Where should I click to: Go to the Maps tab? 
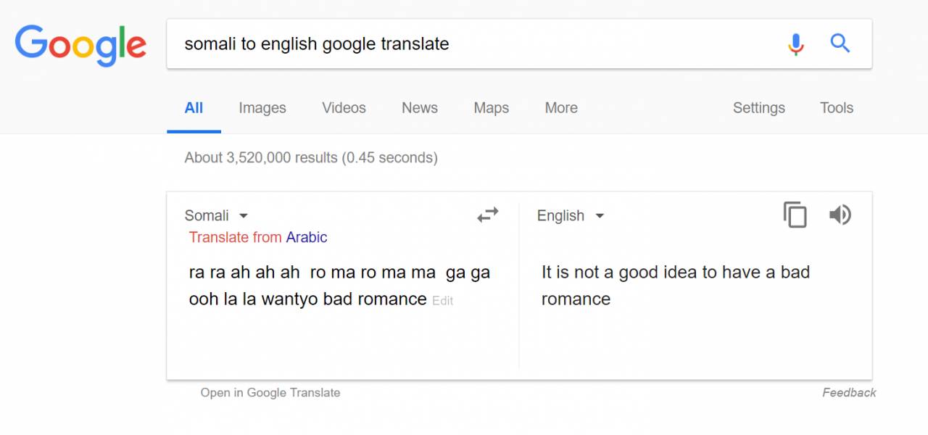492,108
